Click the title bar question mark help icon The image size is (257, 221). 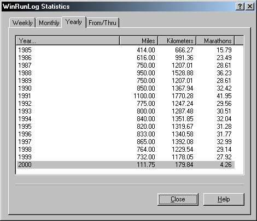tap(240, 7)
